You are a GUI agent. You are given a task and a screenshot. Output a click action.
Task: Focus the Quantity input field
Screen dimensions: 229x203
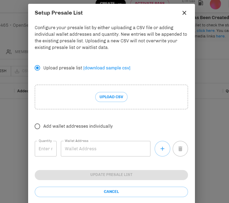click(x=46, y=149)
